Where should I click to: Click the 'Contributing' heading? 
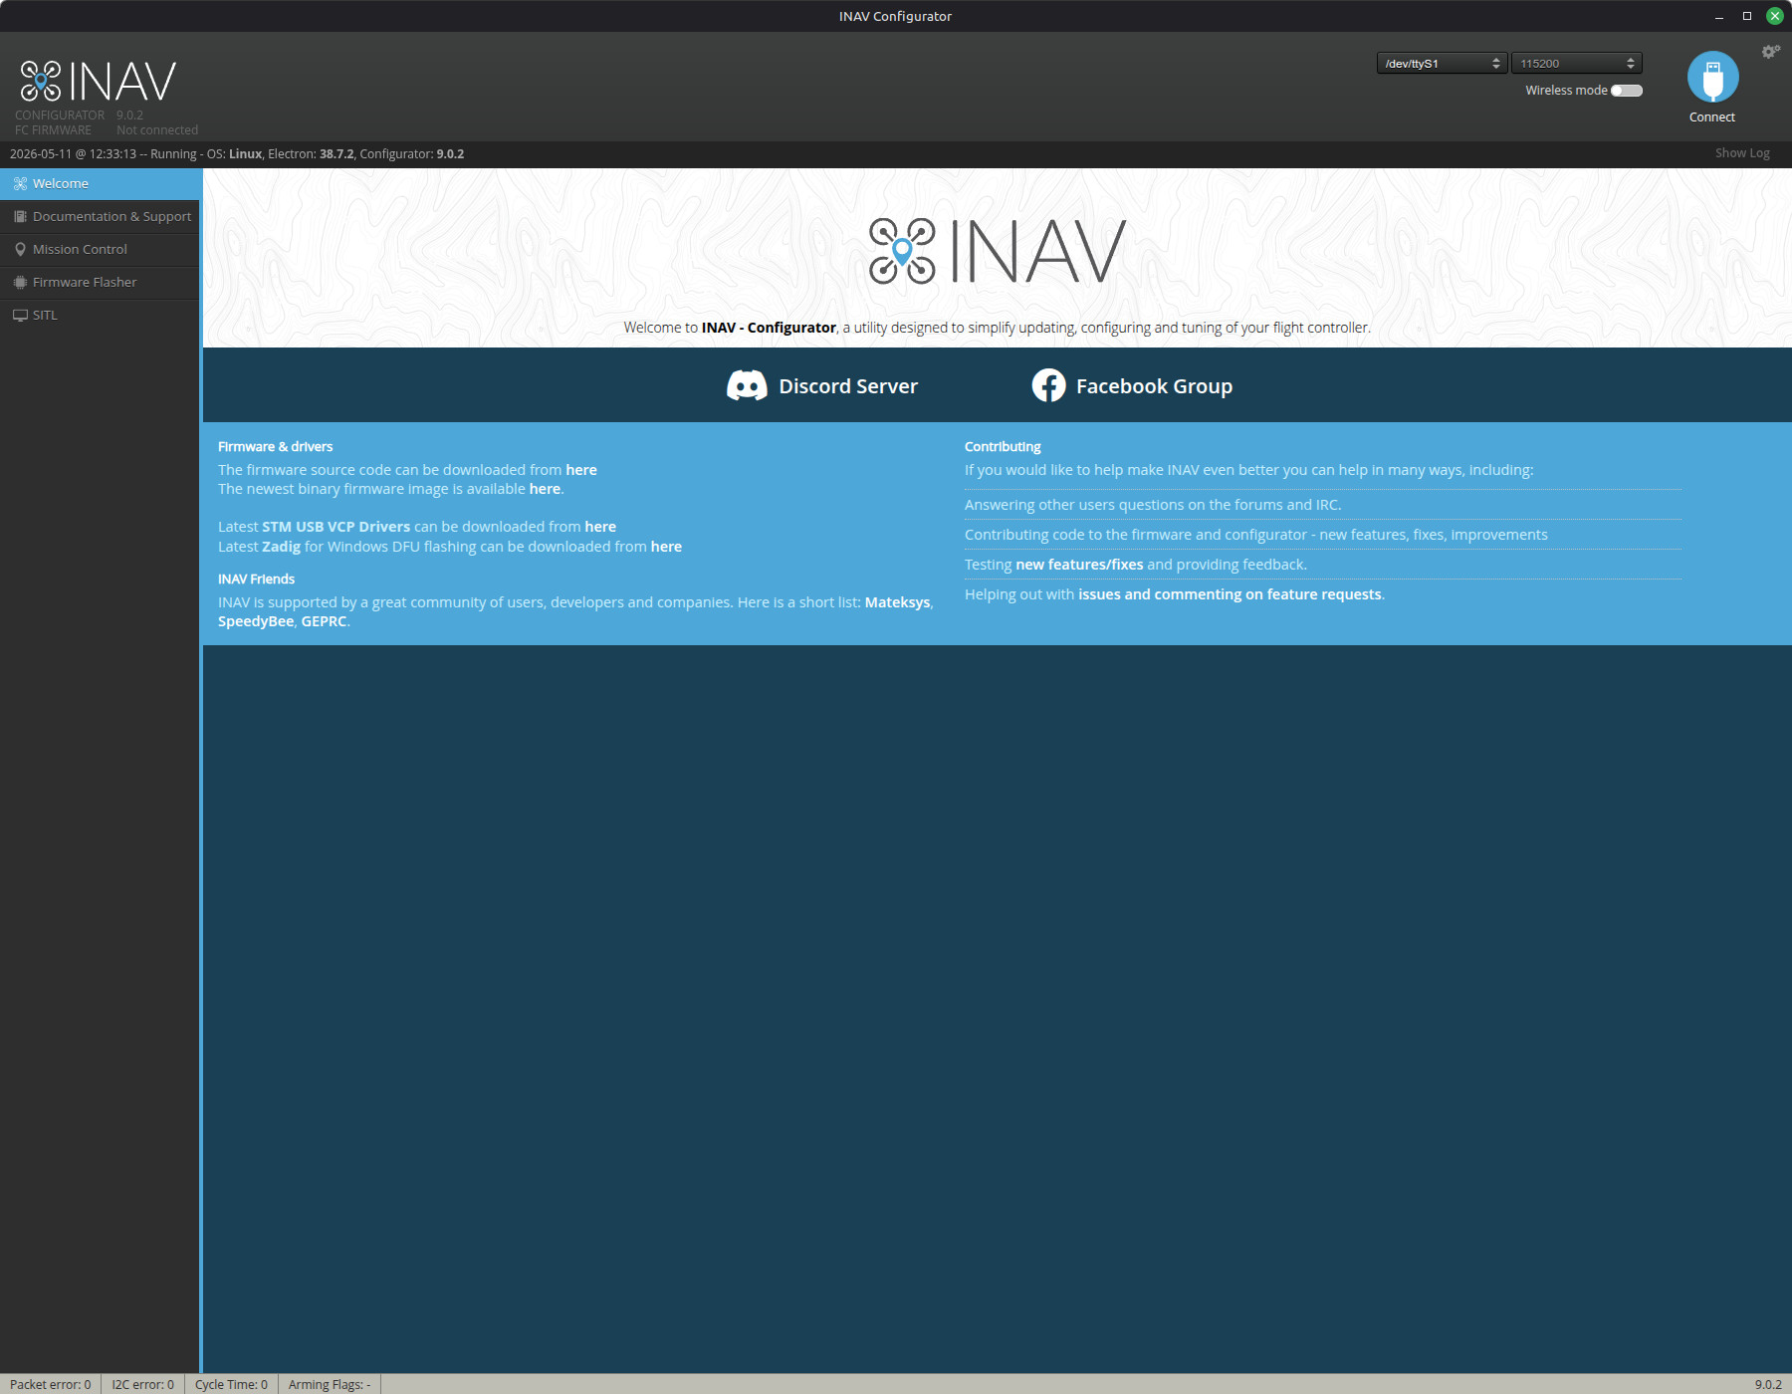[1003, 447]
